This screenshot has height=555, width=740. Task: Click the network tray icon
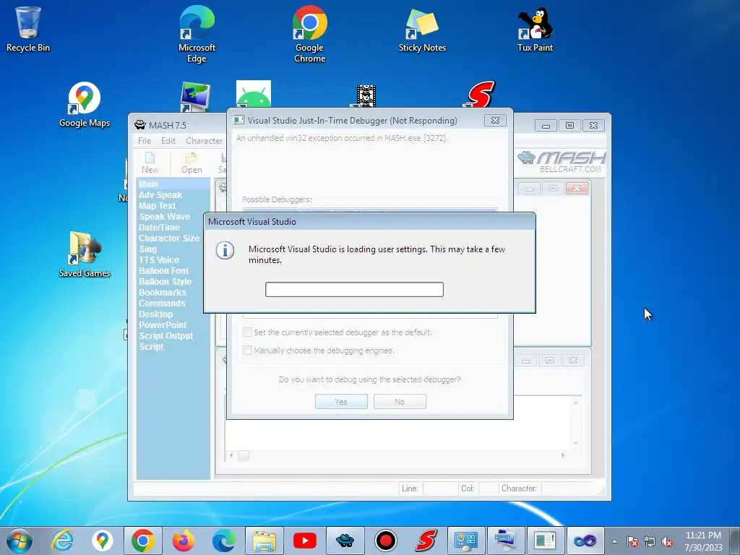click(x=650, y=542)
